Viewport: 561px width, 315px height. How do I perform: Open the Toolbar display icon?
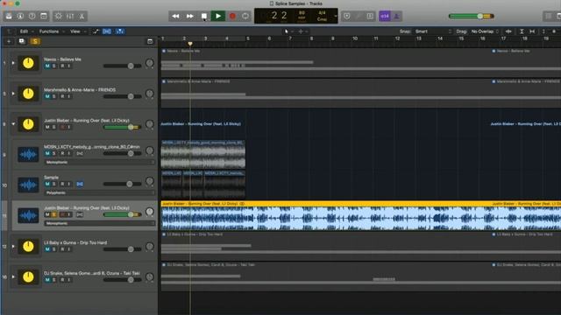pos(43,16)
